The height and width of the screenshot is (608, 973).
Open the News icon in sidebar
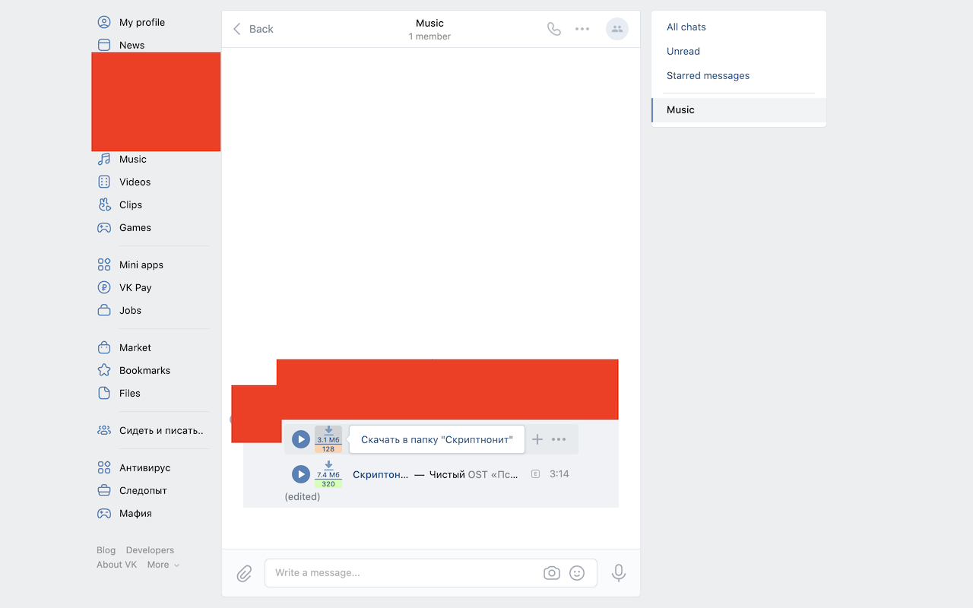click(104, 45)
